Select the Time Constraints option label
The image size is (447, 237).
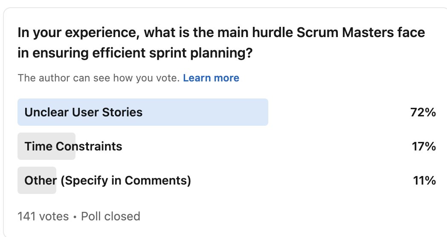(73, 146)
